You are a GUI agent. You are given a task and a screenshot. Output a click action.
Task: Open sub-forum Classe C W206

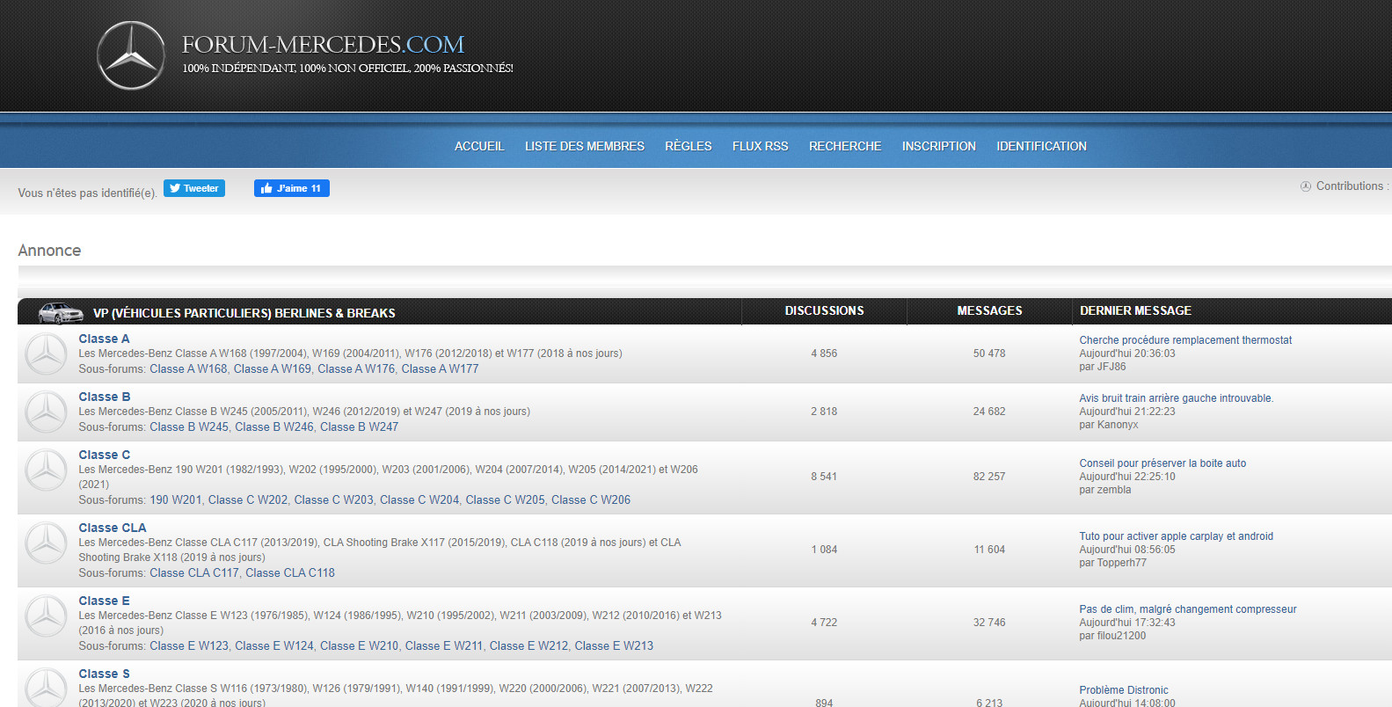point(591,499)
